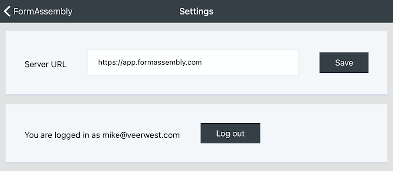Image resolution: width=393 pixels, height=171 pixels.
Task: Click the empty end of the Server URL field
Action: coord(259,62)
